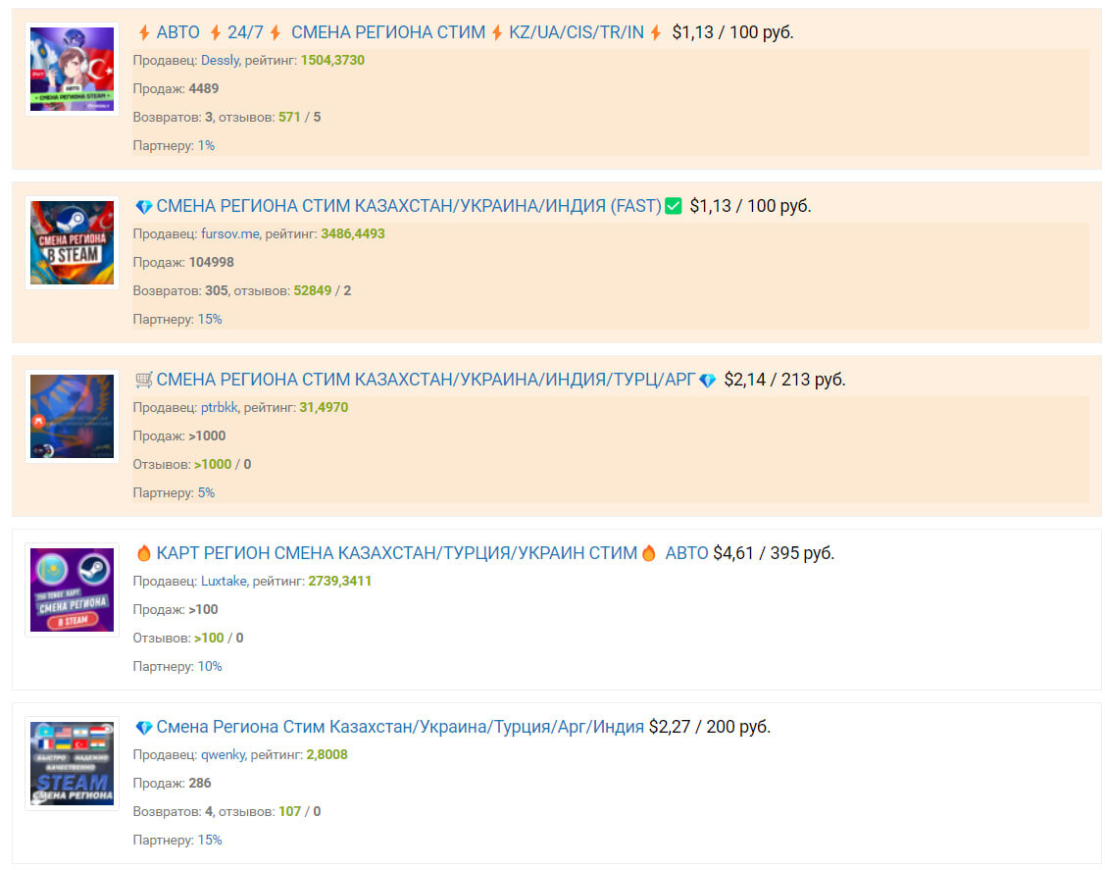Click the sales count 104998
Image resolution: width=1105 pixels, height=870 pixels.
tap(212, 262)
